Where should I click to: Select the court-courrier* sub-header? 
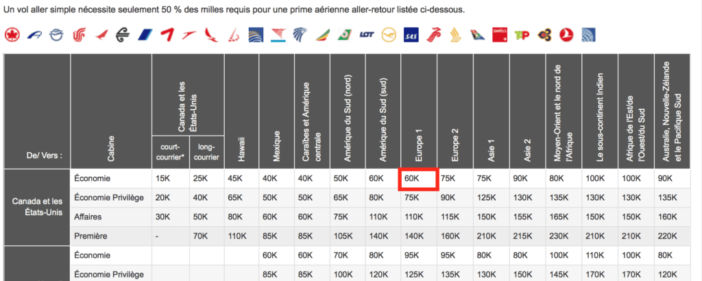point(171,150)
